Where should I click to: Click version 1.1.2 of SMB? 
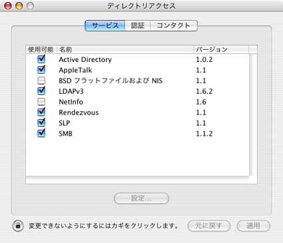(204, 134)
